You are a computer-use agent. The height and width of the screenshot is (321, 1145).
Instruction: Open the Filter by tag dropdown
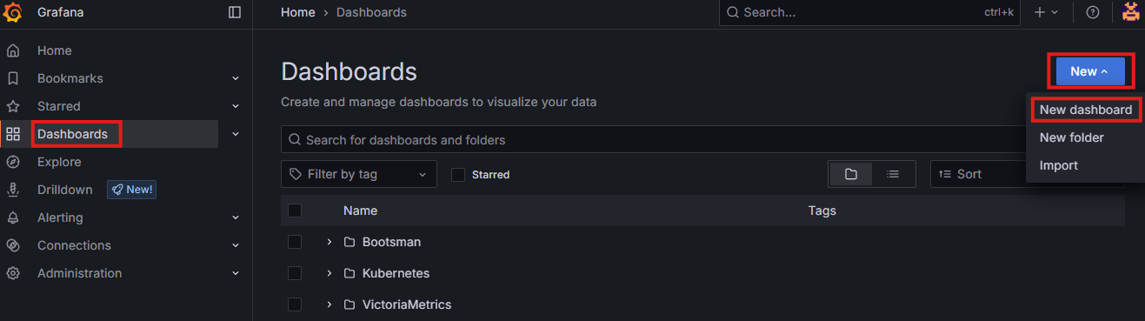359,174
